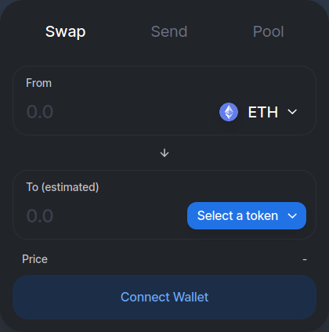
Task: Click the 0.0 placeholder under From
Action: tap(40, 112)
